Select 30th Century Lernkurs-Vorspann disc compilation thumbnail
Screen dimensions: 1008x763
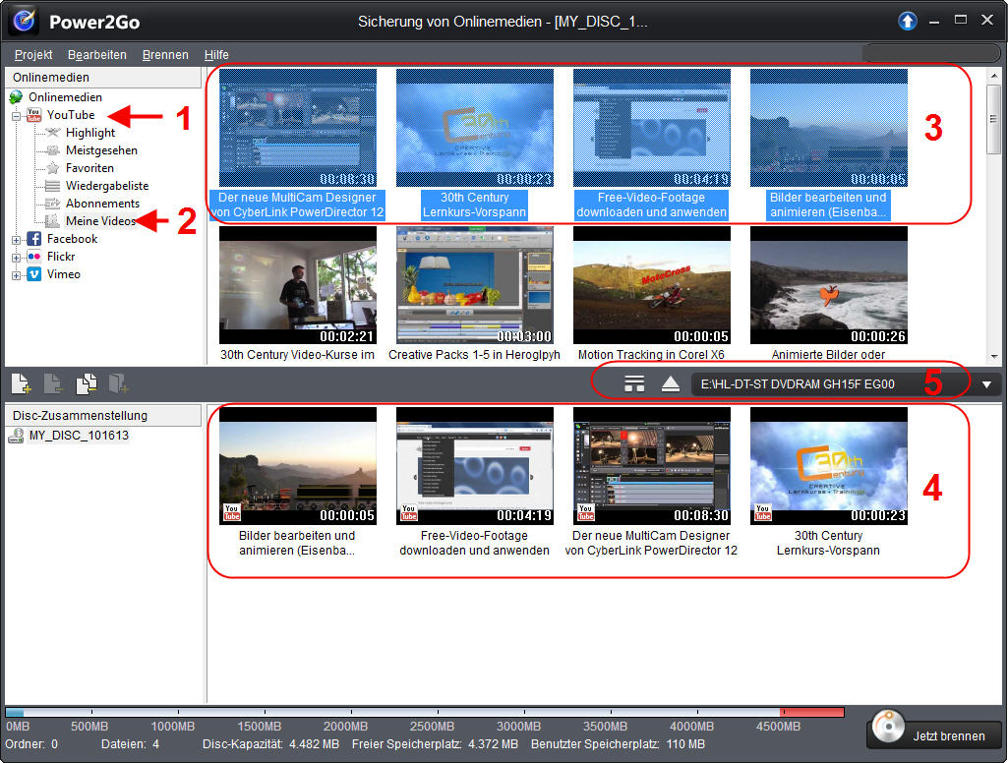pos(829,466)
